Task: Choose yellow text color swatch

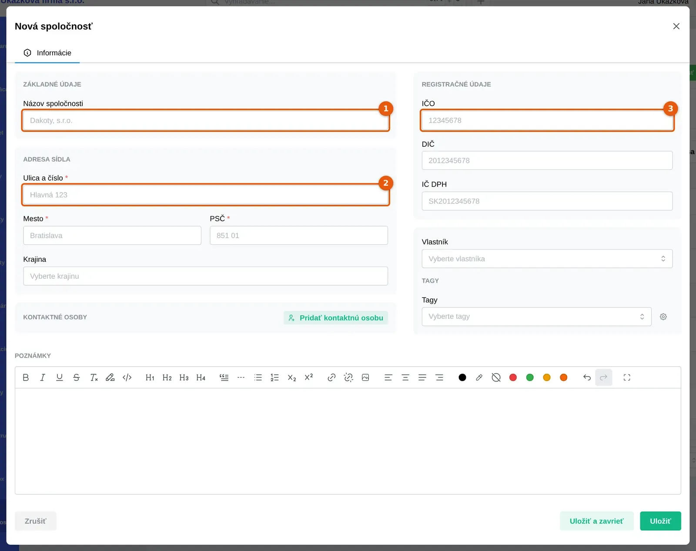Action: (547, 378)
